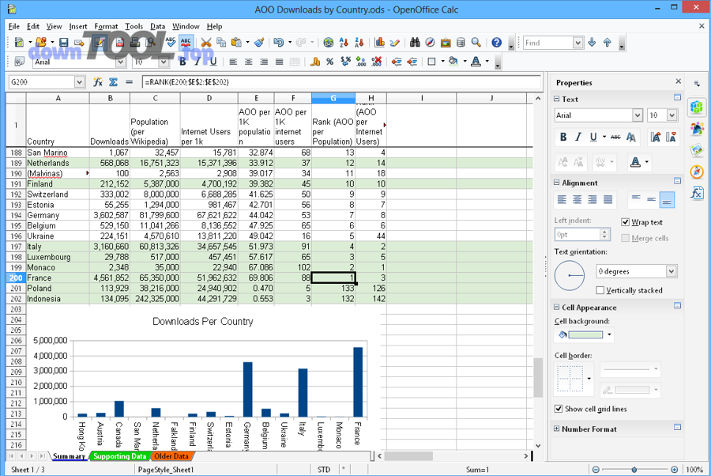Select the Sum icon in formula bar

coord(112,81)
